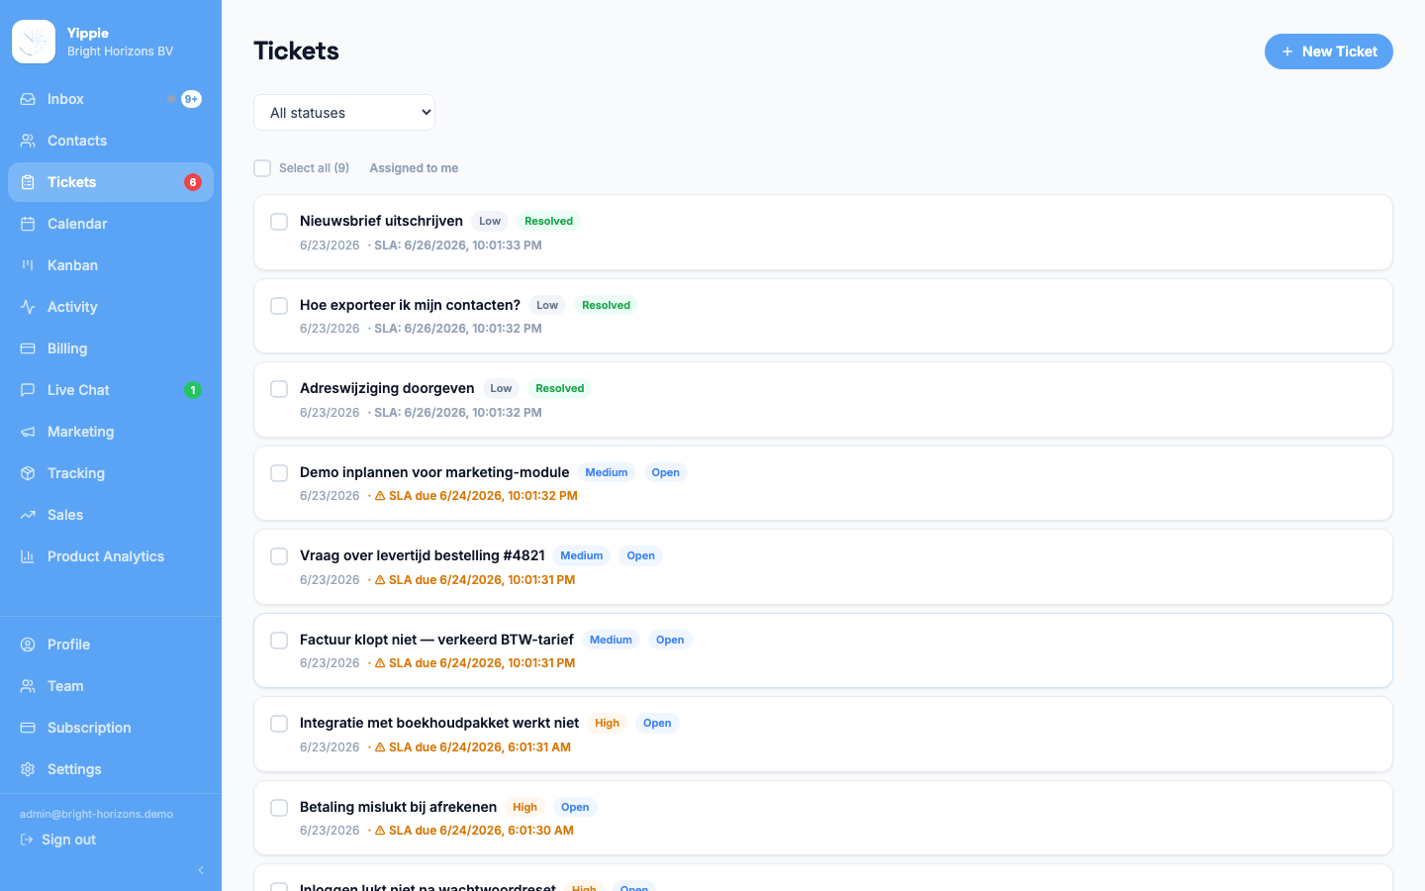Check the Vraag over levertijd bestelling #4821 box
1425x891 pixels.
tap(279, 556)
